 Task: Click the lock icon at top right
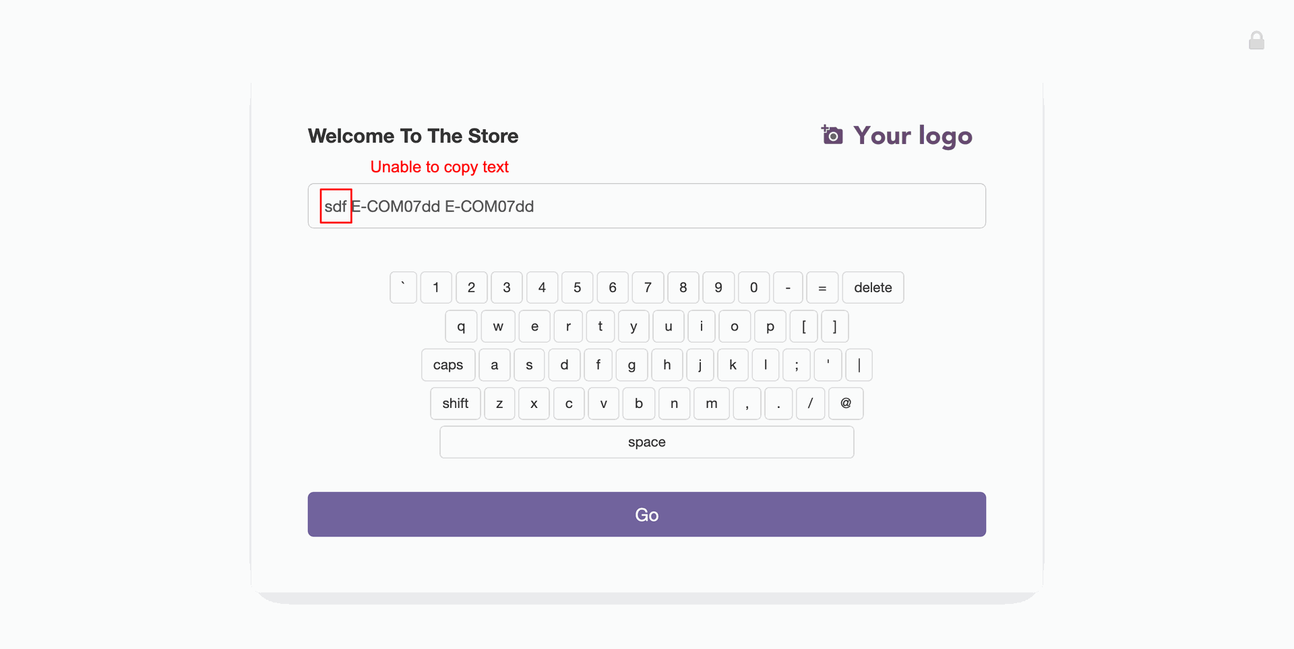(x=1256, y=40)
